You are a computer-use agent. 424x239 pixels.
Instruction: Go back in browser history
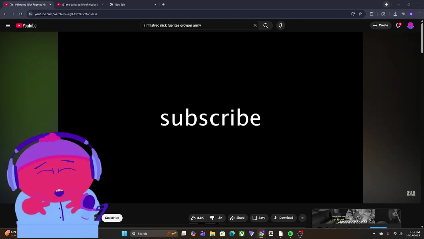tap(5, 14)
